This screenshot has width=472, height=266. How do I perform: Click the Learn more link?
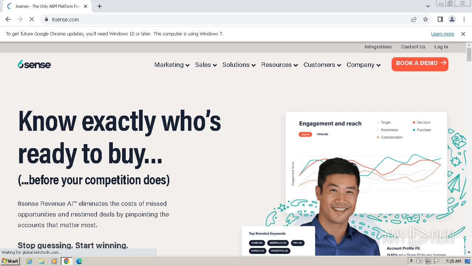click(442, 34)
